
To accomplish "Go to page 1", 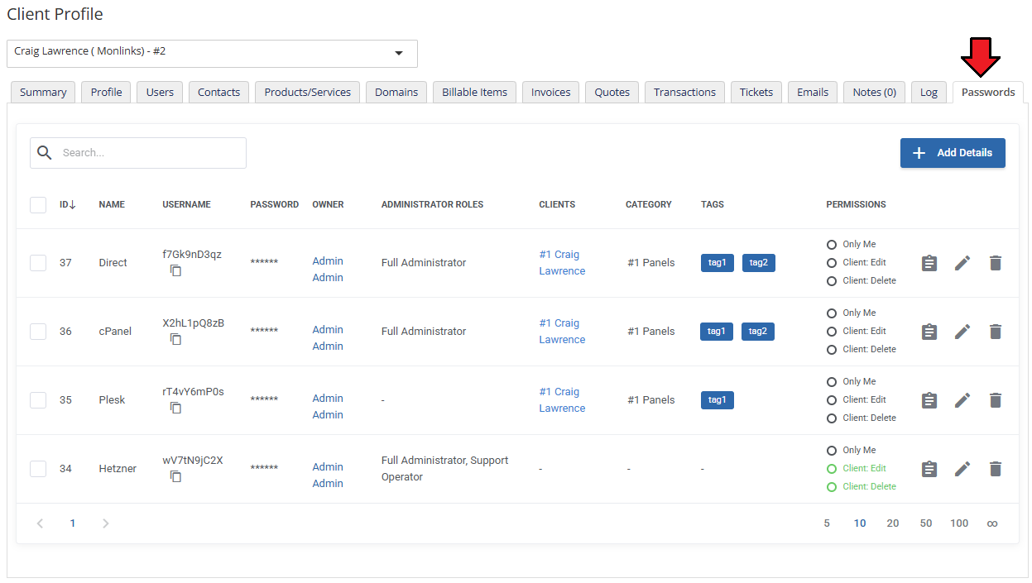I will pyautogui.click(x=73, y=523).
